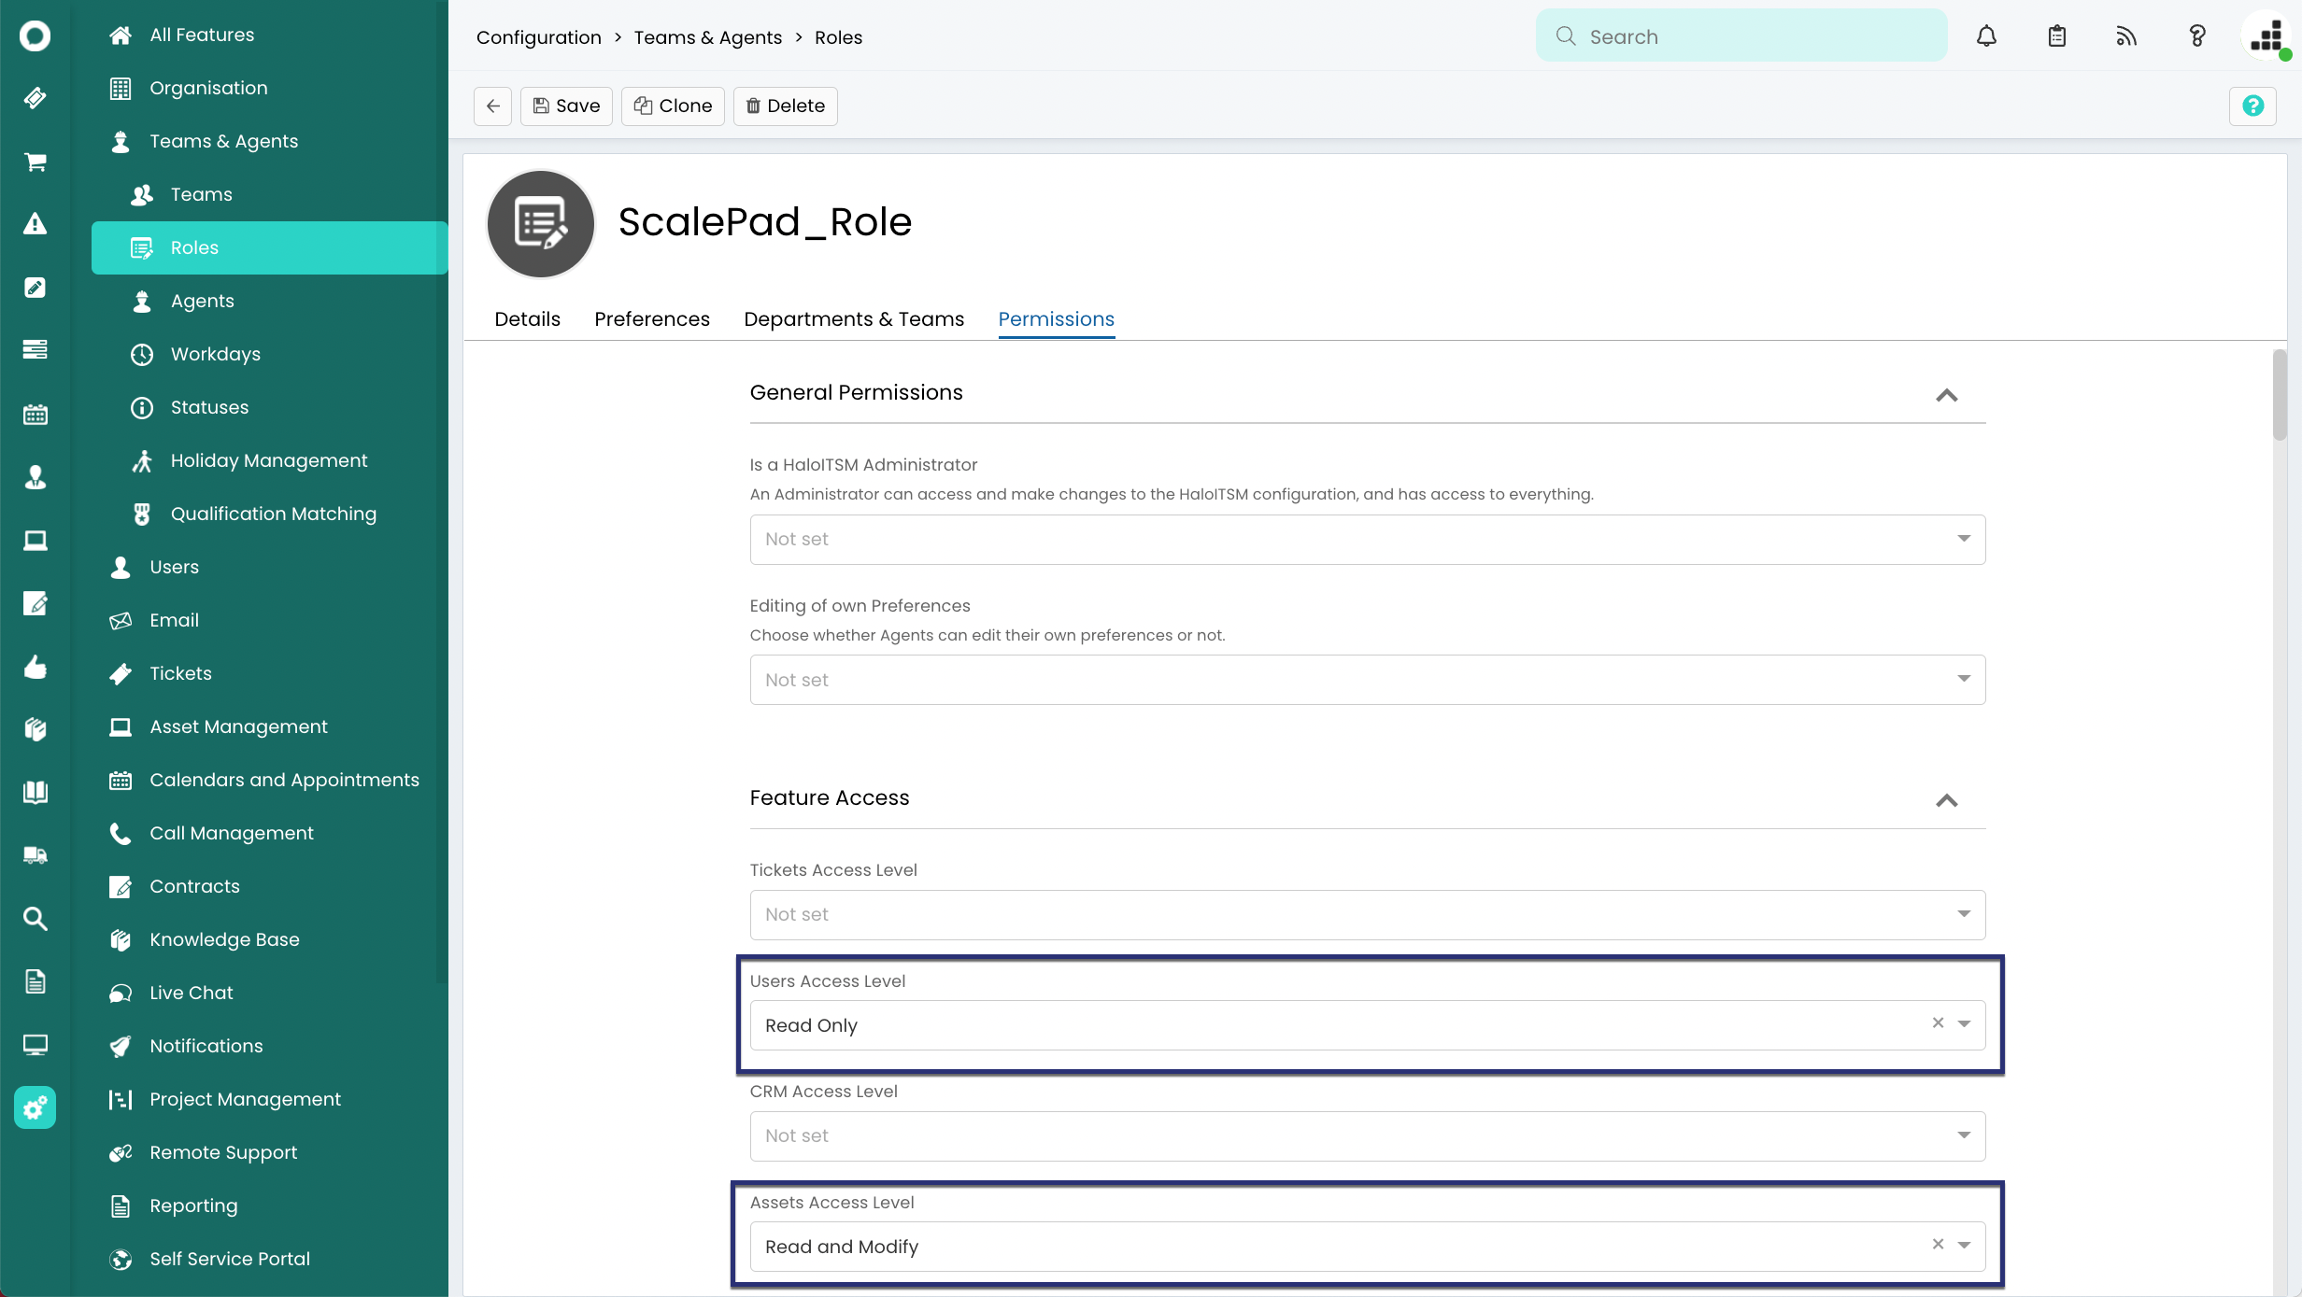This screenshot has height=1297, width=2302.
Task: Click the Search input field
Action: tap(1741, 36)
